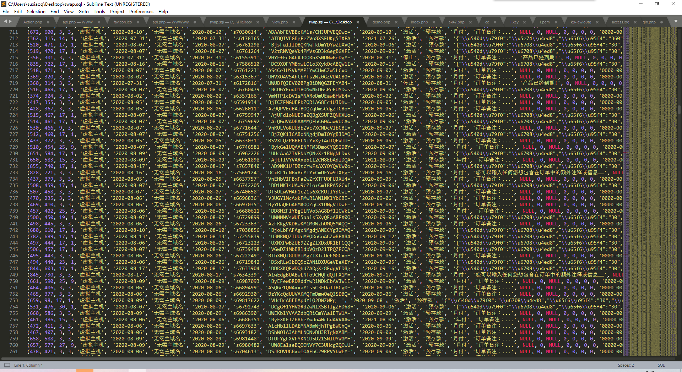Open the Spaces: 2 indentation menu
This screenshot has height=372, width=682.
point(626,365)
